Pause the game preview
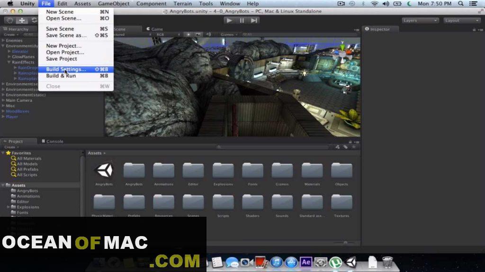The image size is (485, 272). click(x=242, y=20)
